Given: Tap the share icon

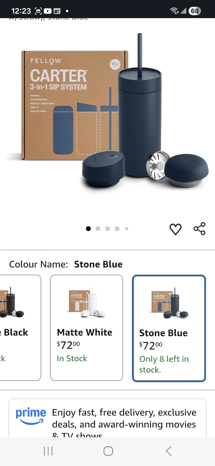Looking at the screenshot, I should (199, 228).
